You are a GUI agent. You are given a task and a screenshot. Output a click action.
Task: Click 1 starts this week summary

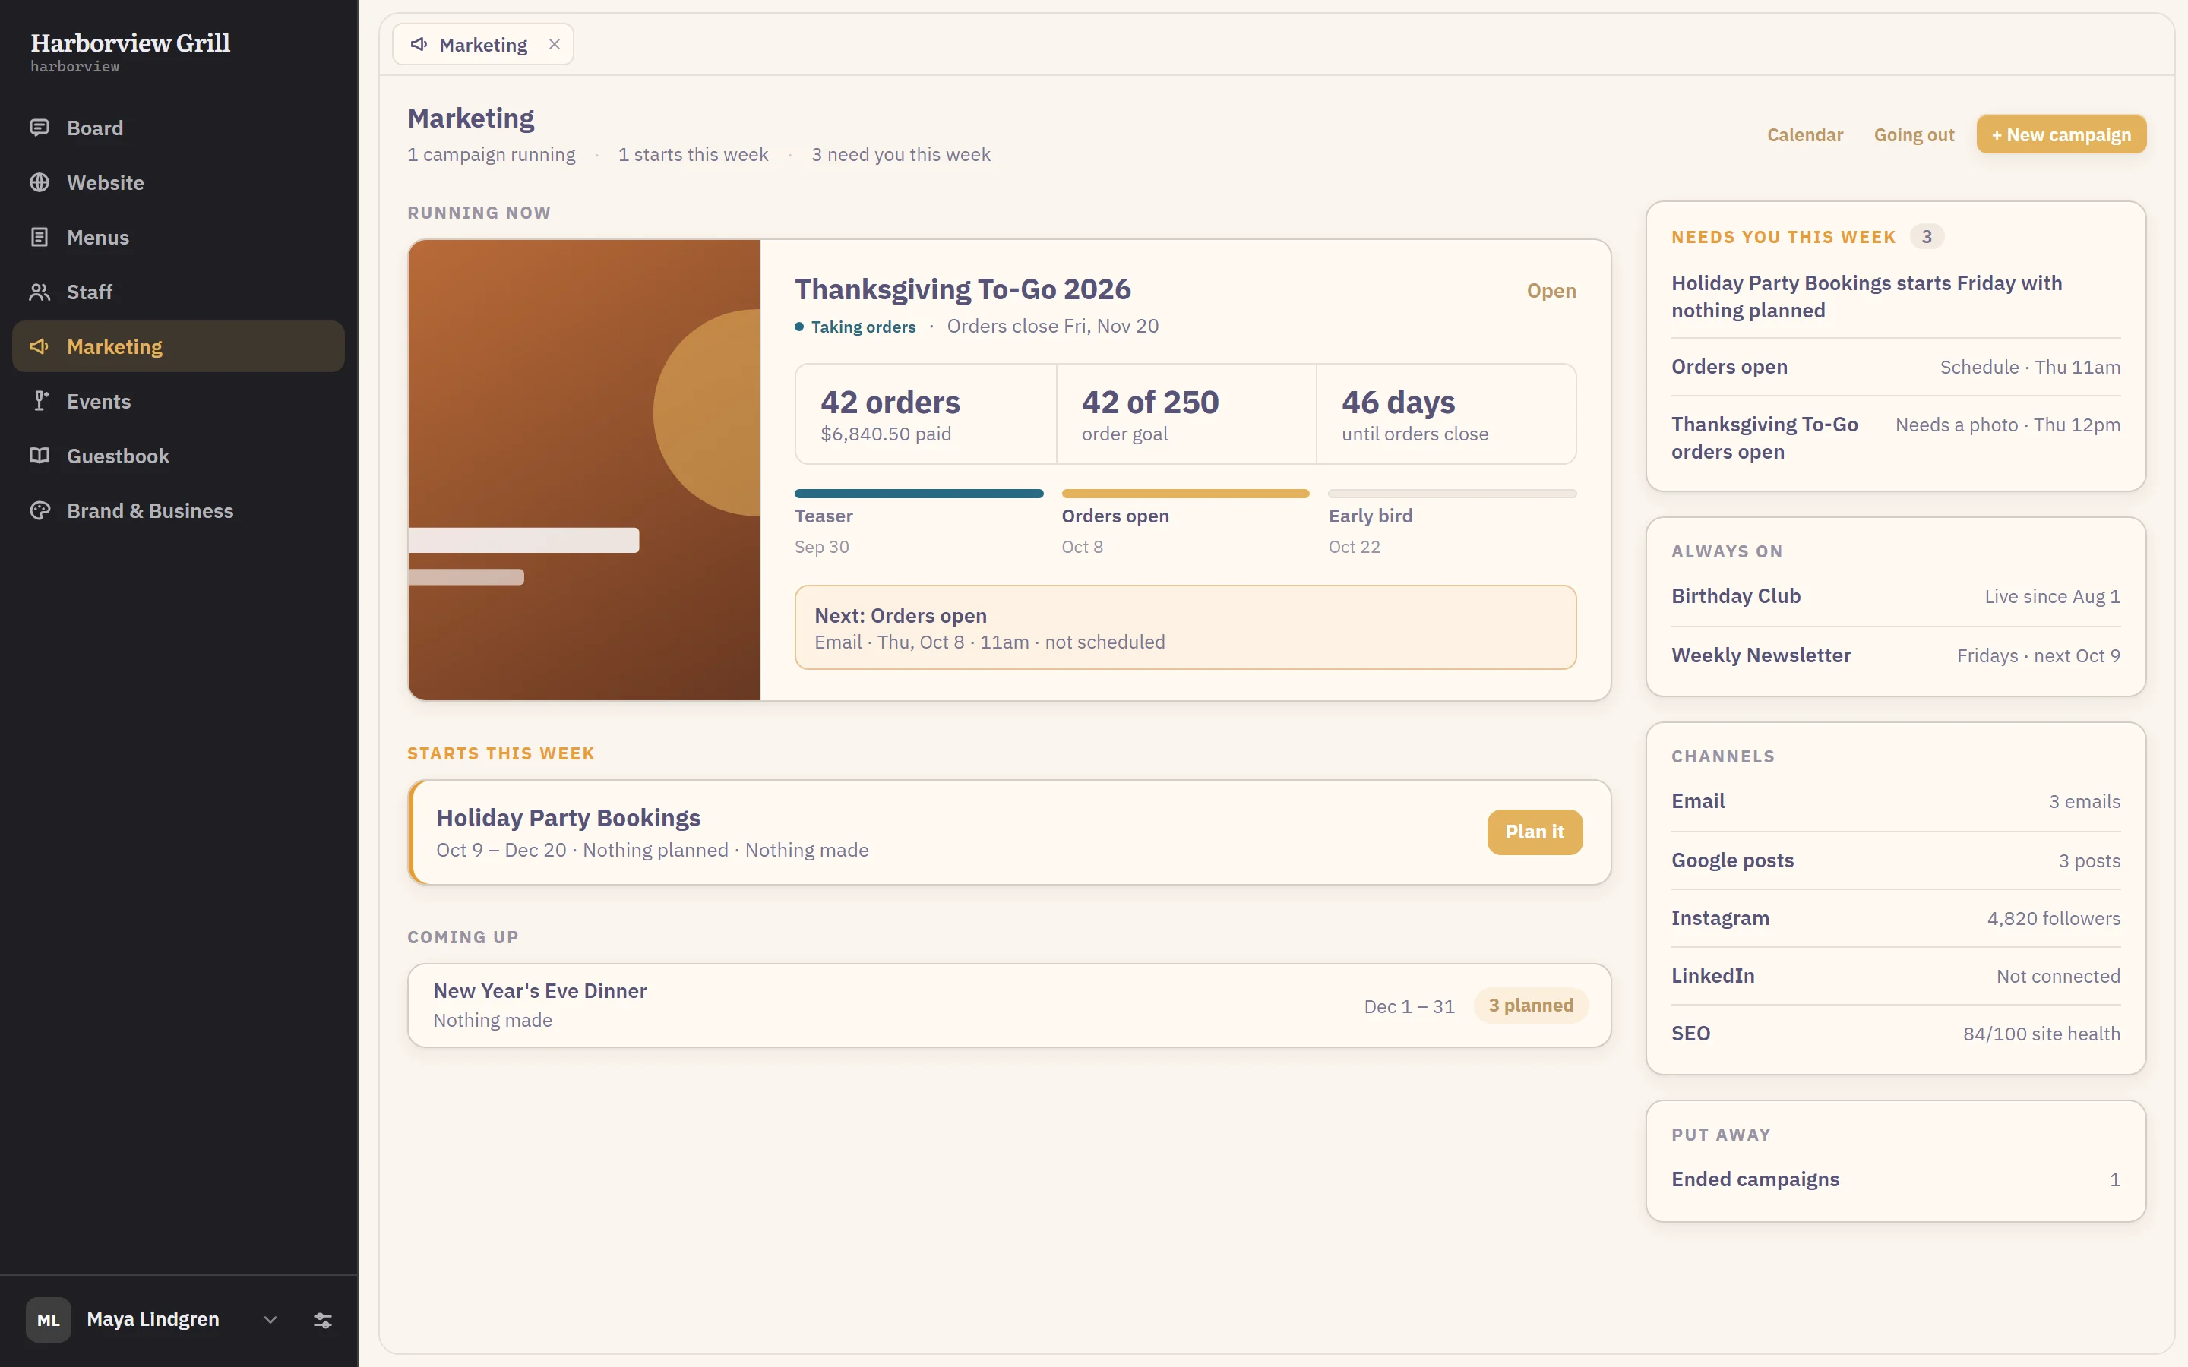click(693, 155)
